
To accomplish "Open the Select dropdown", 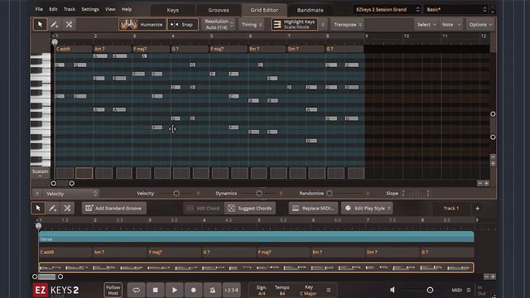I will [x=426, y=24].
